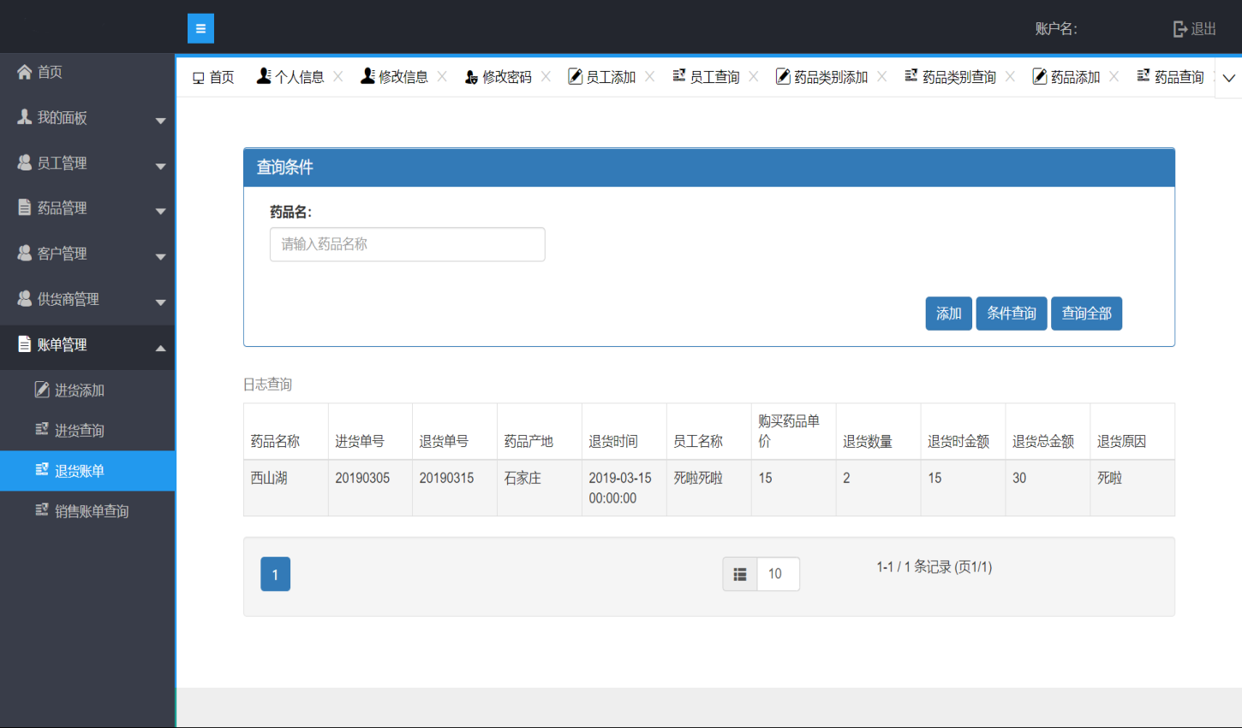
Task: Click the users icon beside 供货商管理
Action: click(x=25, y=299)
